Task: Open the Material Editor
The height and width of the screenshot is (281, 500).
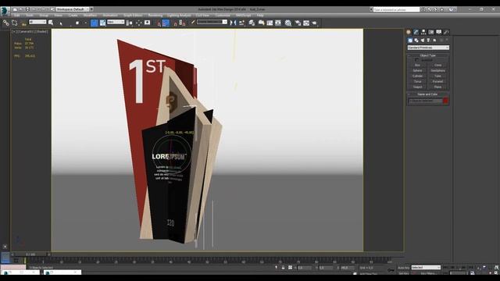Action: pos(288,23)
